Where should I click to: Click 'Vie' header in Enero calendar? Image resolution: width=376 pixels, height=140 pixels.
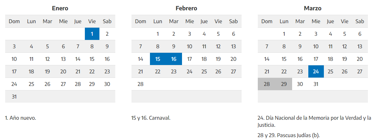(x=92, y=21)
